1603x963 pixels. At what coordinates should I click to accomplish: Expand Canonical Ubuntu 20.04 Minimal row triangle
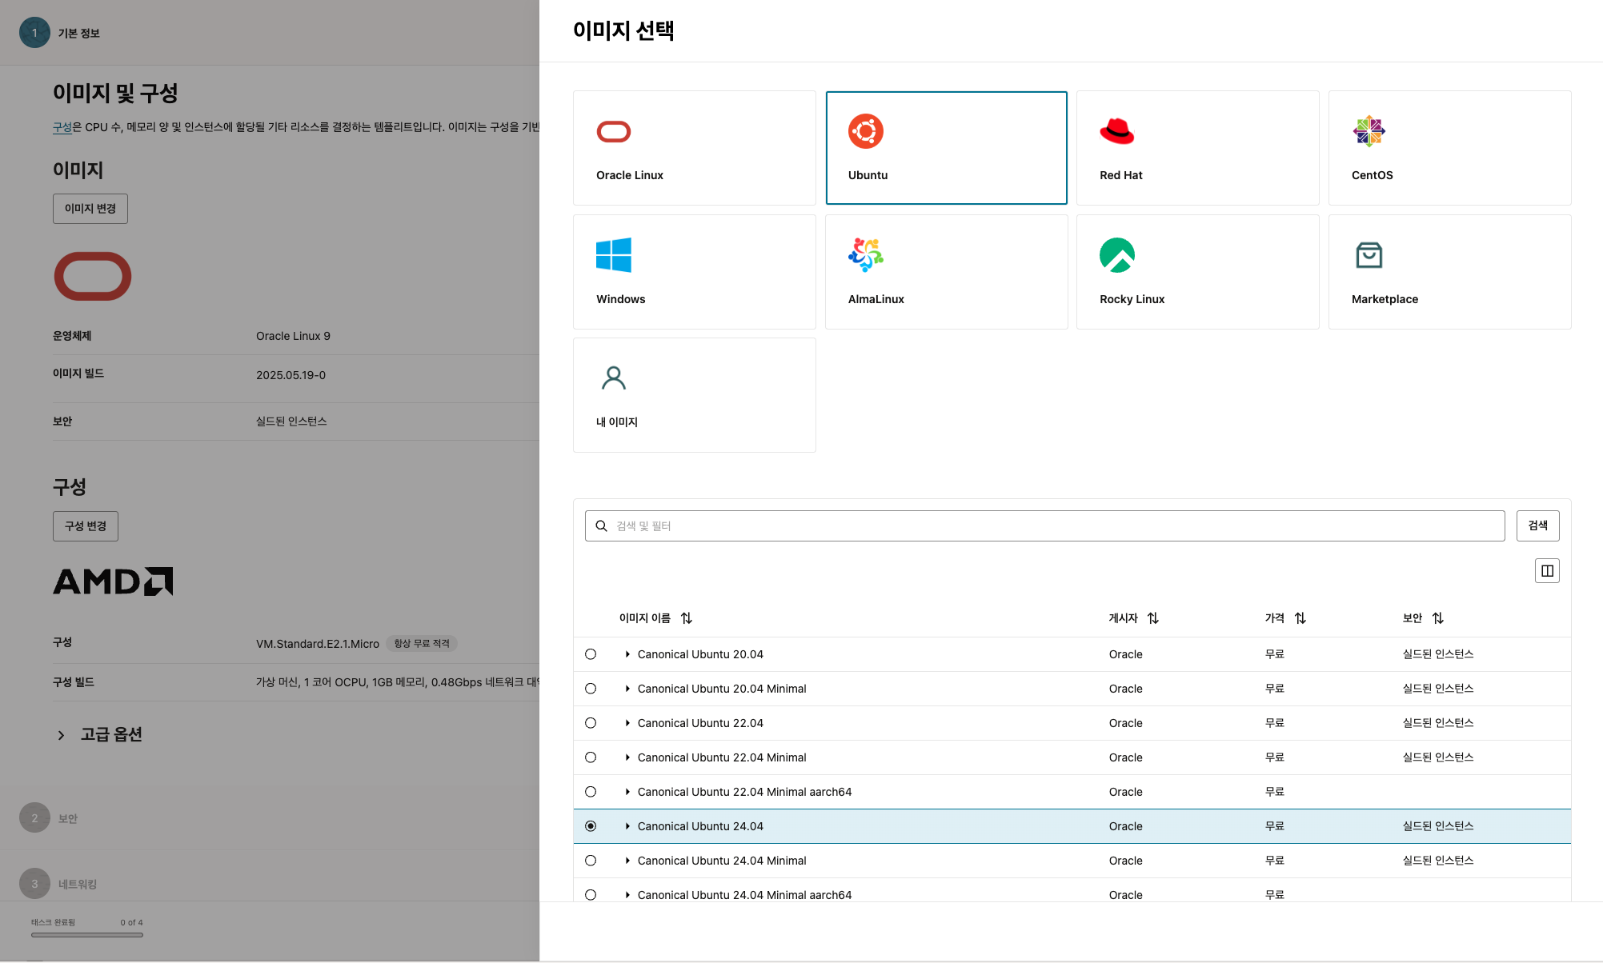pyautogui.click(x=627, y=689)
